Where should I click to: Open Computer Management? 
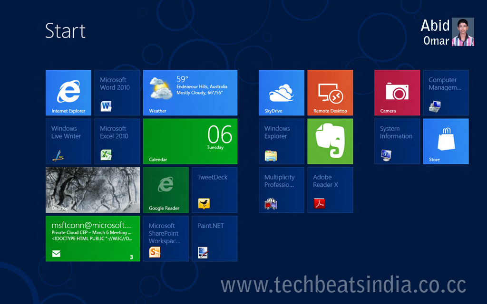[446, 93]
